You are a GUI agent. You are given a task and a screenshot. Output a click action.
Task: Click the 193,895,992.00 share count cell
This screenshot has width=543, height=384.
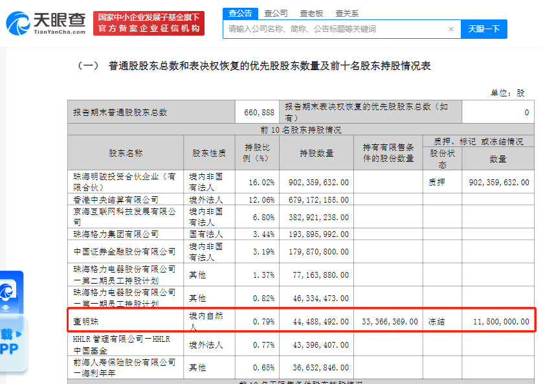click(x=316, y=234)
